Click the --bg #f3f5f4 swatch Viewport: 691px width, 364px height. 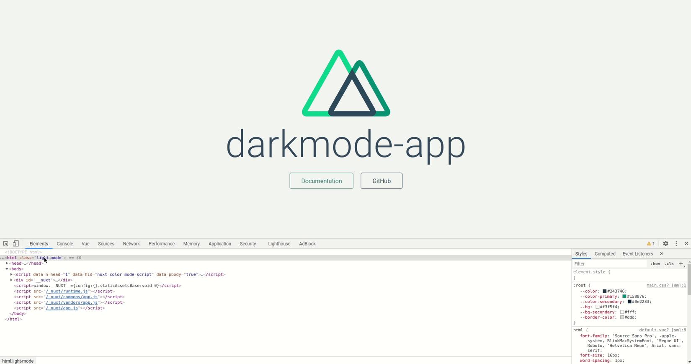click(597, 307)
